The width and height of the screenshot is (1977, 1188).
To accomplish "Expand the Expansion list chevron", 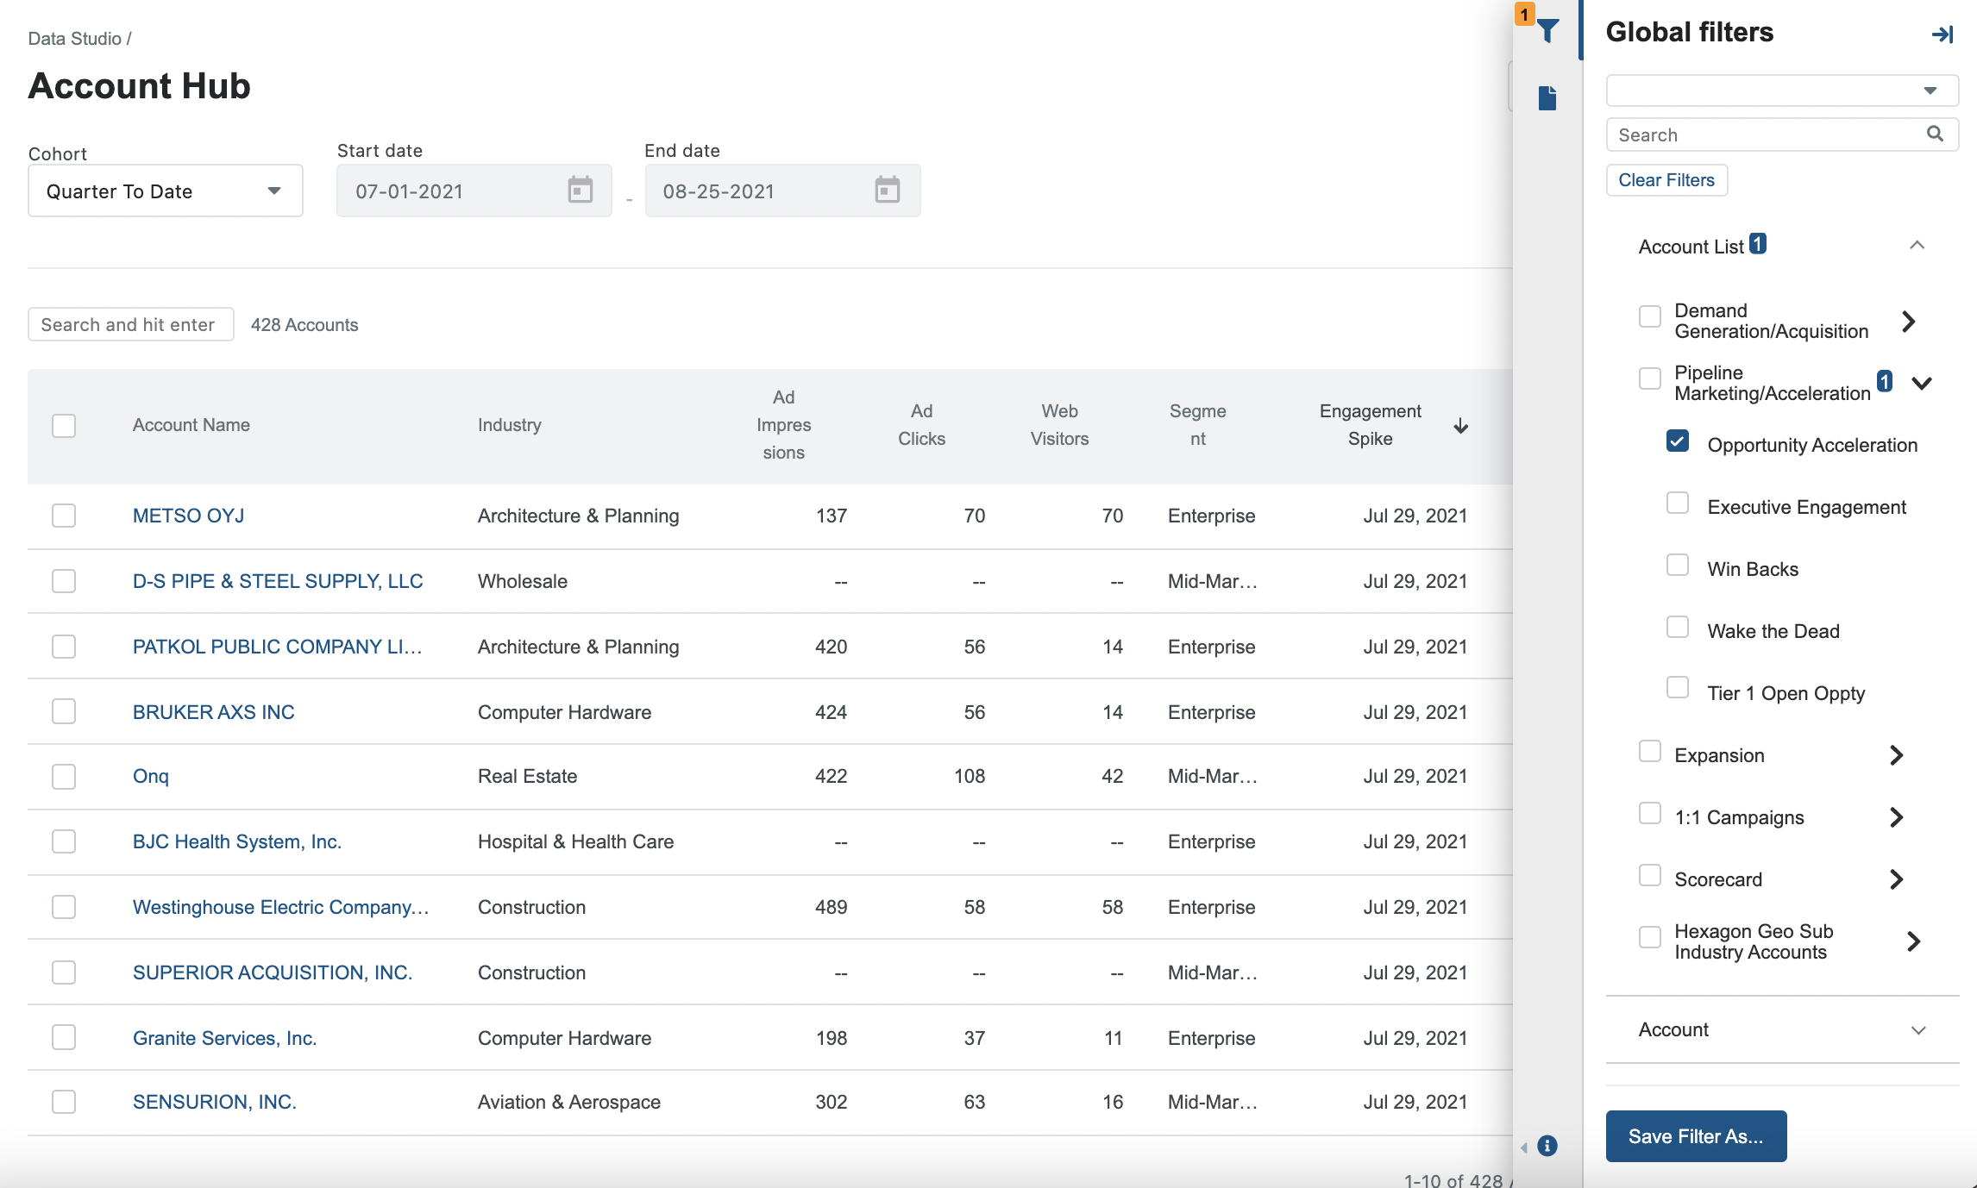I will (1896, 755).
